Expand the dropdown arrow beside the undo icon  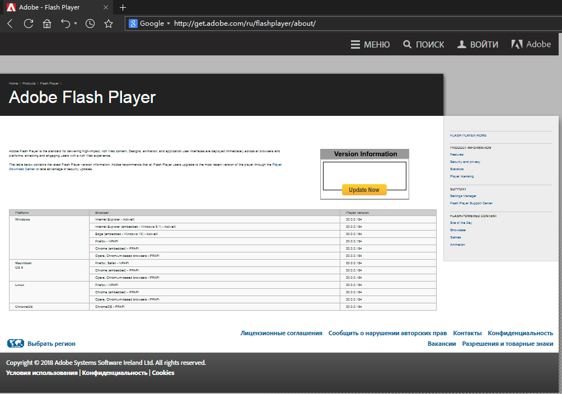(x=76, y=24)
